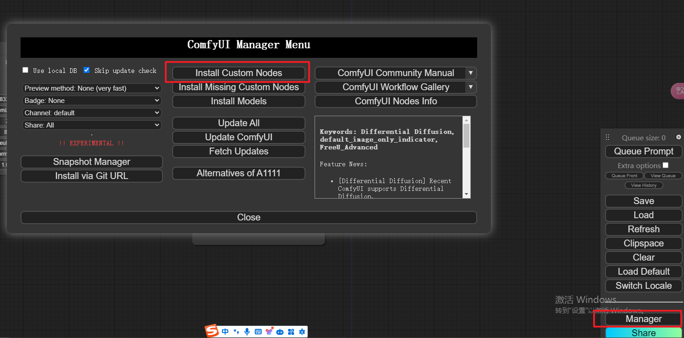Open ComfyUI Community Manual

tap(396, 73)
